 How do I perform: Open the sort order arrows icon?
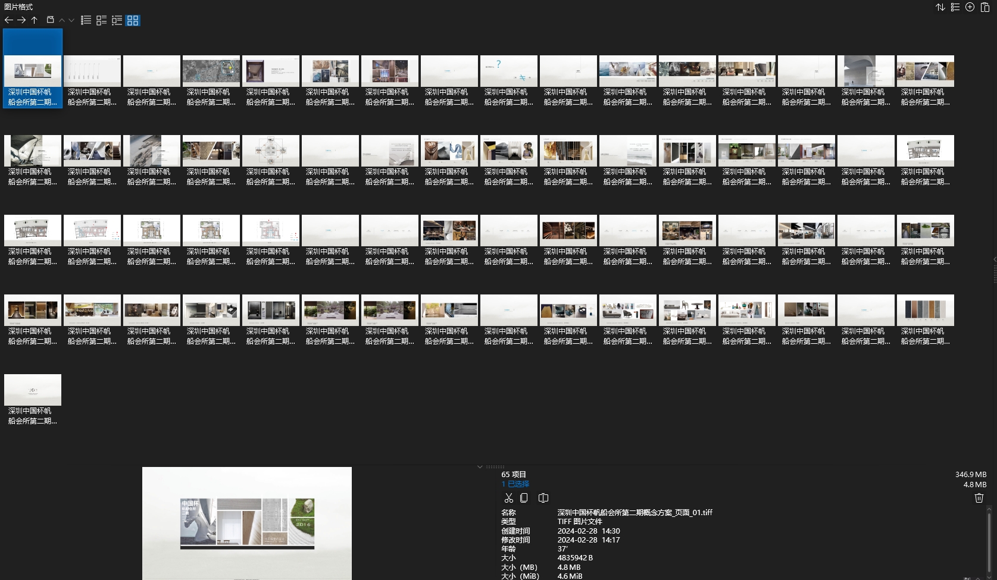940,7
